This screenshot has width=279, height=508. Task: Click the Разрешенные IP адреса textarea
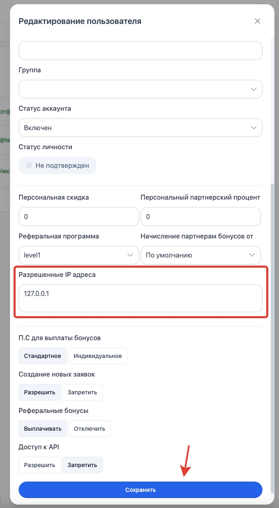(x=141, y=298)
